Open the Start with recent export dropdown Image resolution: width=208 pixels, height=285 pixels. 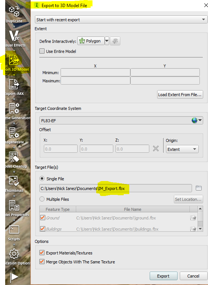click(x=121, y=20)
